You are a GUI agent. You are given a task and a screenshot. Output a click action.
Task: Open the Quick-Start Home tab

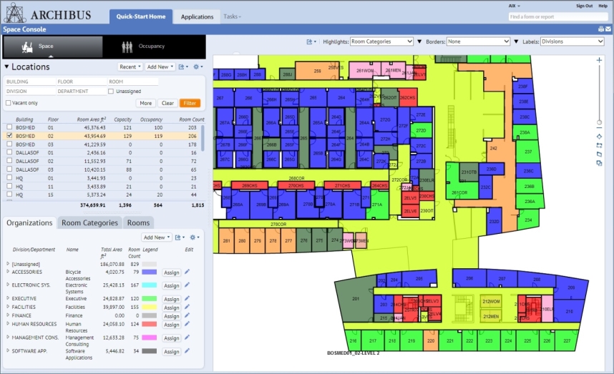(141, 16)
